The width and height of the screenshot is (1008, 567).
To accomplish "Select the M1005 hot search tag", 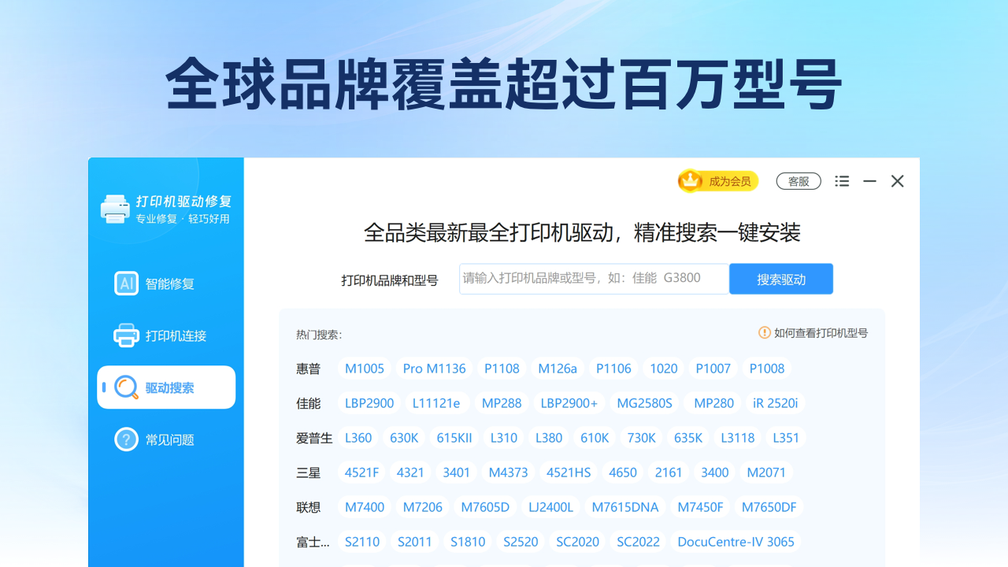I will pyautogui.click(x=364, y=368).
